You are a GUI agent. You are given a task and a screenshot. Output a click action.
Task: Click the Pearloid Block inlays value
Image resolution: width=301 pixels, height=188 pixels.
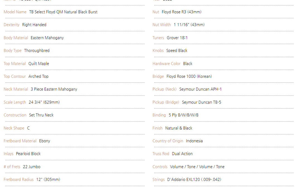(28, 154)
